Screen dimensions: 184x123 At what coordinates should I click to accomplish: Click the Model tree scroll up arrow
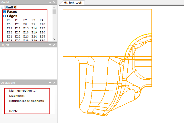click(54, 7)
